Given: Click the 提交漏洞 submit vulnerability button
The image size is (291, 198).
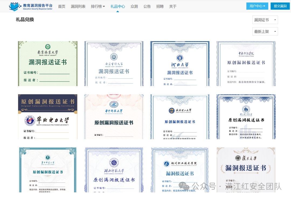Looking at the screenshot, I should pyautogui.click(x=280, y=6).
